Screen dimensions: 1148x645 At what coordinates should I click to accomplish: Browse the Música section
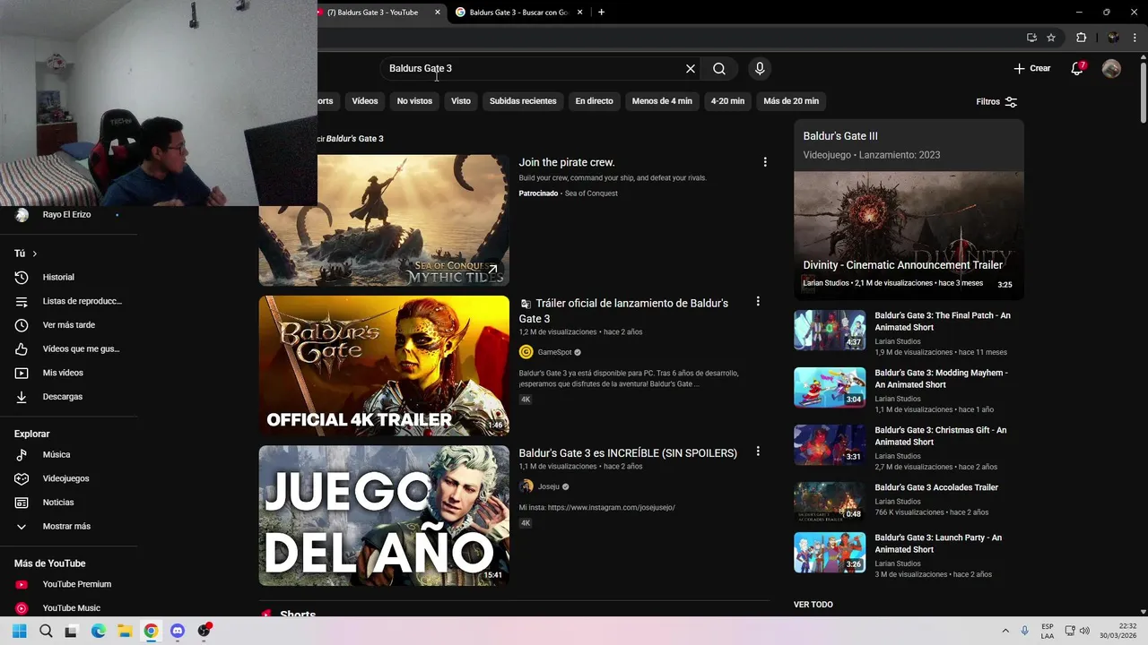[x=57, y=455]
